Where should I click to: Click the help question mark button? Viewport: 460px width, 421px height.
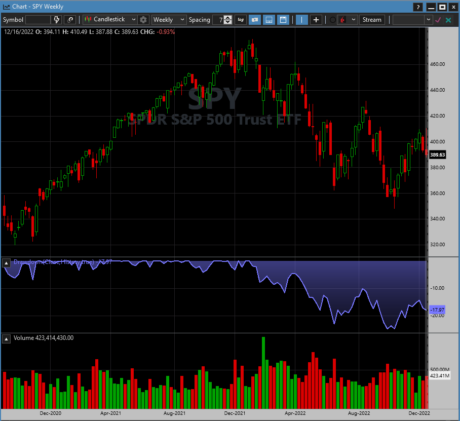click(418, 7)
